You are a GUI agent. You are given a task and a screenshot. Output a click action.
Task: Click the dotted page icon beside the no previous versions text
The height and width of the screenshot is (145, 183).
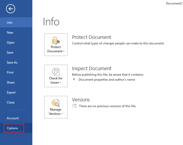tap(74, 106)
